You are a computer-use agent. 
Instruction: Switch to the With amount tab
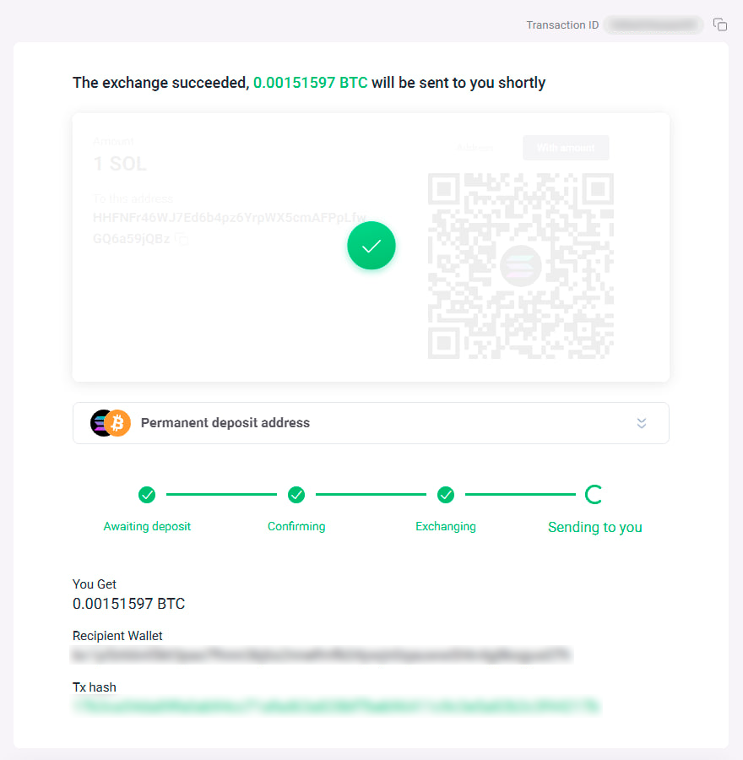point(566,148)
